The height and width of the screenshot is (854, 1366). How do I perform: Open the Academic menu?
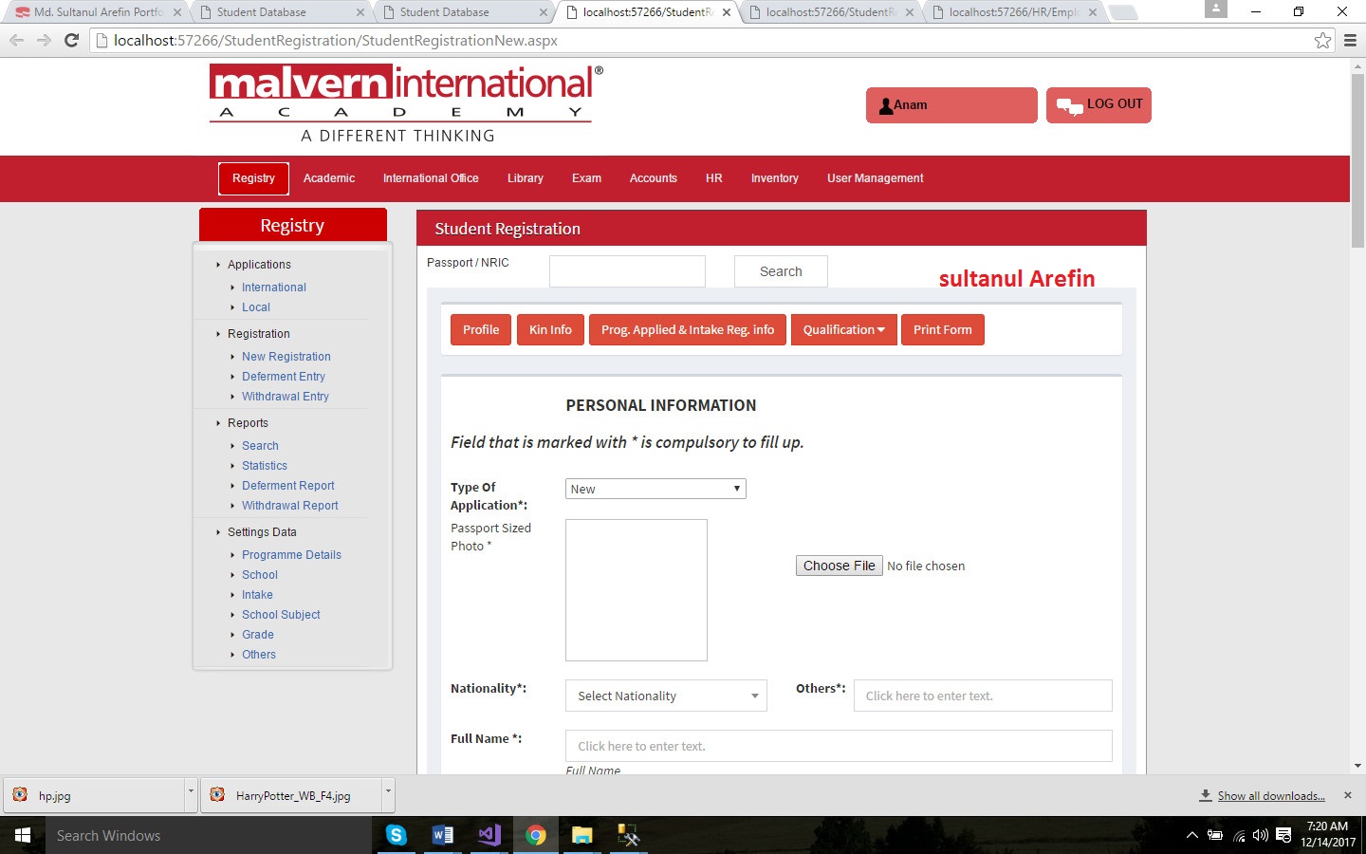(x=328, y=178)
